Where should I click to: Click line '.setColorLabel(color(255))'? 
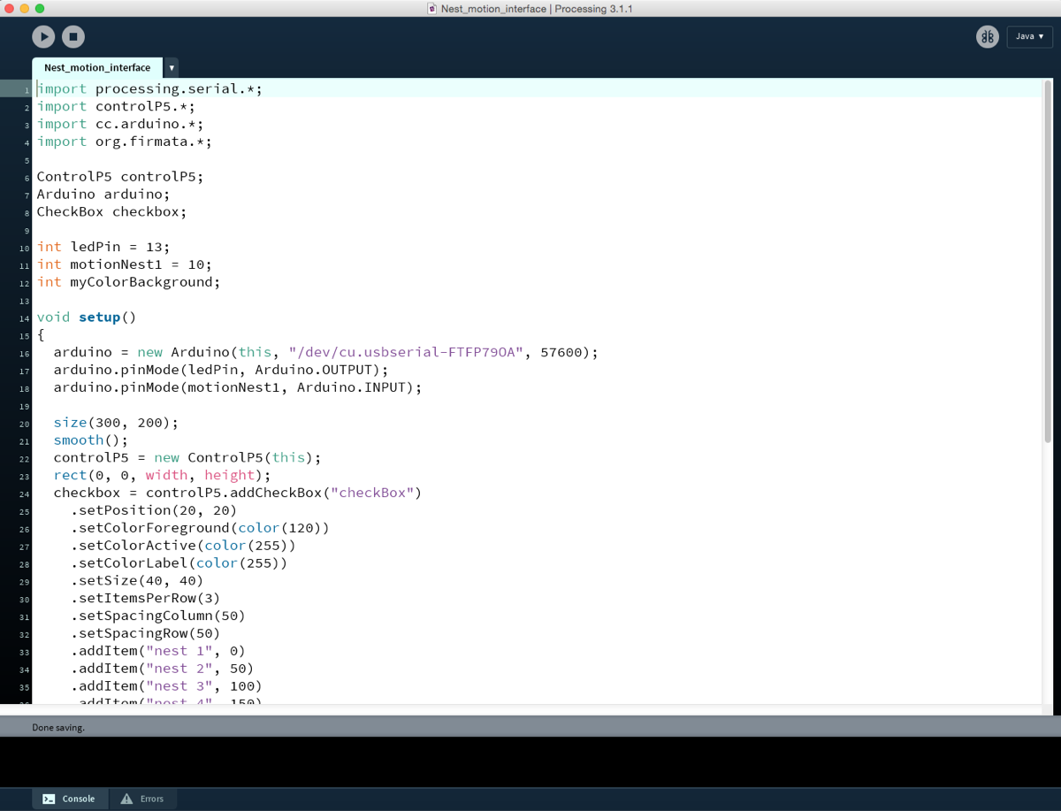(179, 563)
